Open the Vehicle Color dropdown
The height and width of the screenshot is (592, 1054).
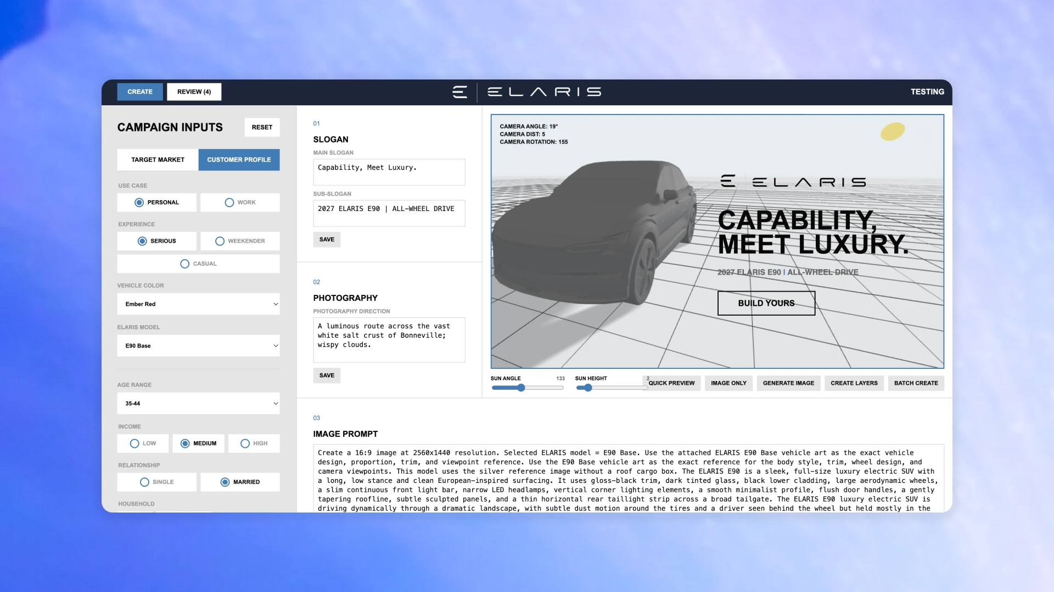point(198,304)
